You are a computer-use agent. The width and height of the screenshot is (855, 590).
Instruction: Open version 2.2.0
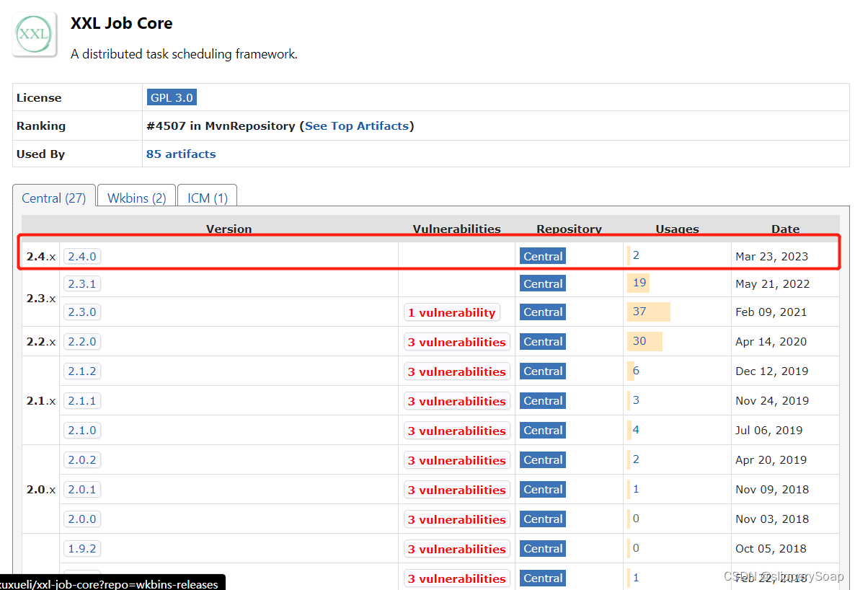click(82, 342)
